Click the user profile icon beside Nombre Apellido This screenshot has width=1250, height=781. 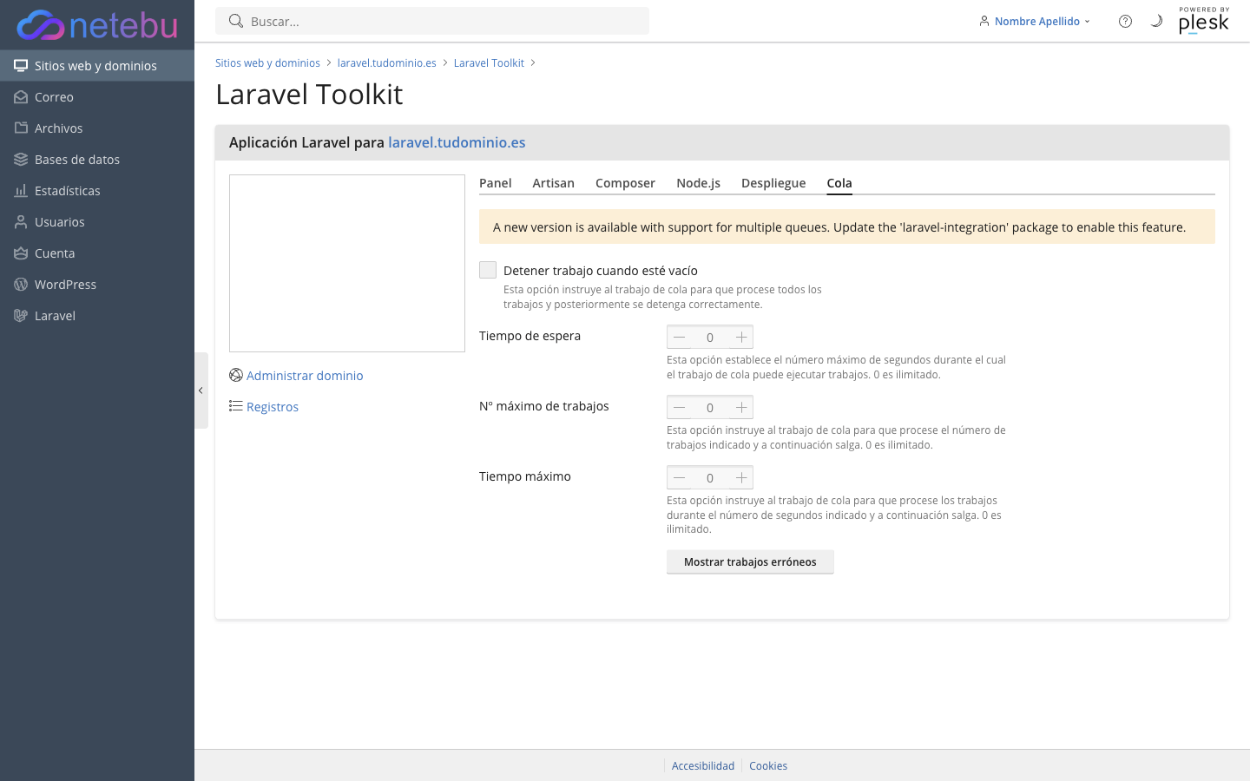coord(984,21)
